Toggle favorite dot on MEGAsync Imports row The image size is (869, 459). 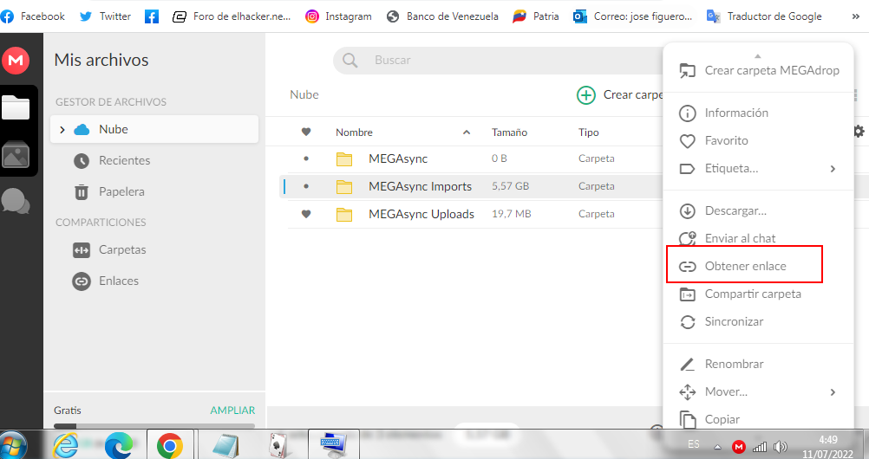(306, 186)
